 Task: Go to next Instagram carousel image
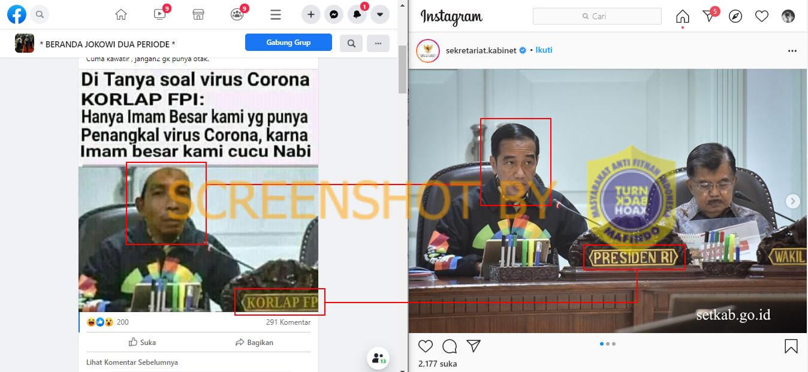pyautogui.click(x=793, y=201)
